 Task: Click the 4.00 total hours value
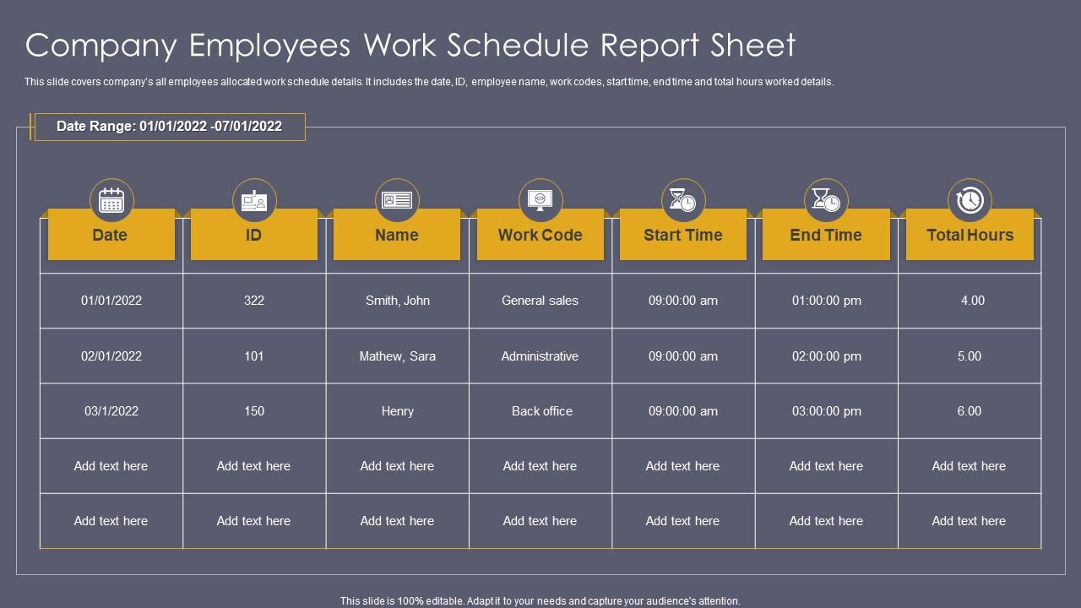969,300
